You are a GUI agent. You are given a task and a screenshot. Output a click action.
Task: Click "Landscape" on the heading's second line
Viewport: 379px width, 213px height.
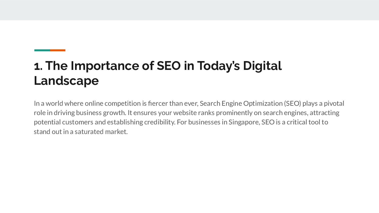pos(66,81)
